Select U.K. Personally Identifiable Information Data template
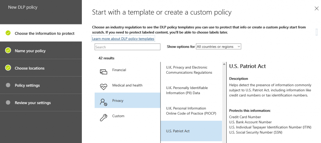 [187, 90]
